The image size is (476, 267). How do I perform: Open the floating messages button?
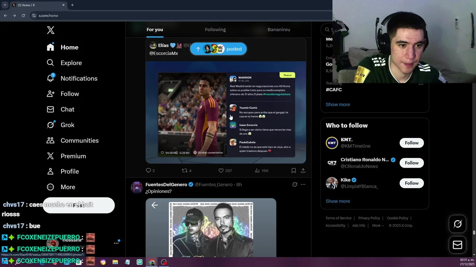(x=457, y=245)
